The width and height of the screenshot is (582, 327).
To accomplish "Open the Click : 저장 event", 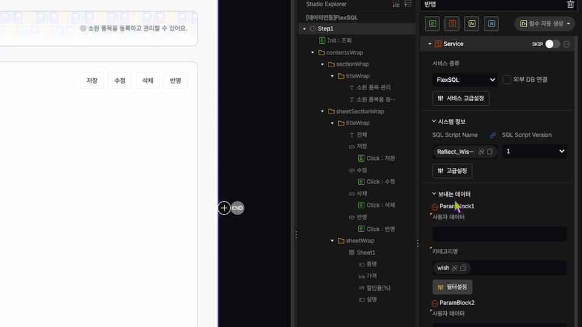I will (376, 158).
